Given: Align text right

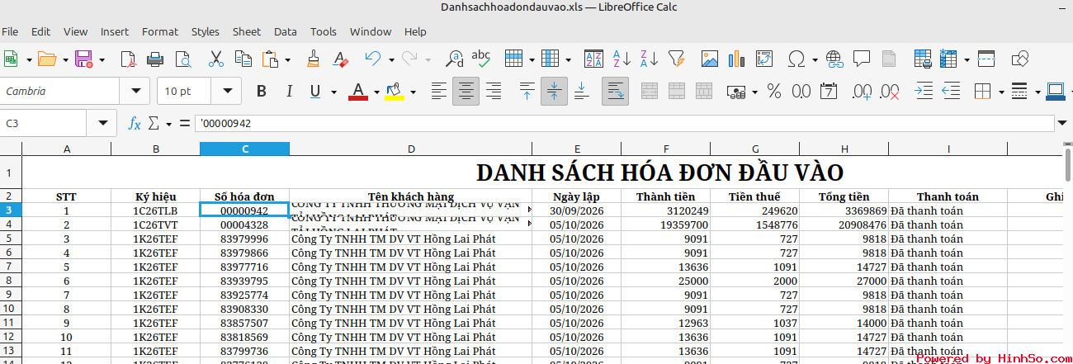Looking at the screenshot, I should pos(494,91).
